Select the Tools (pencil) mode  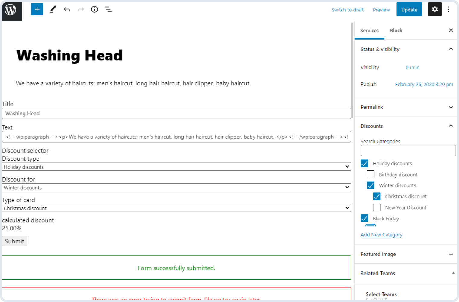coord(53,9)
